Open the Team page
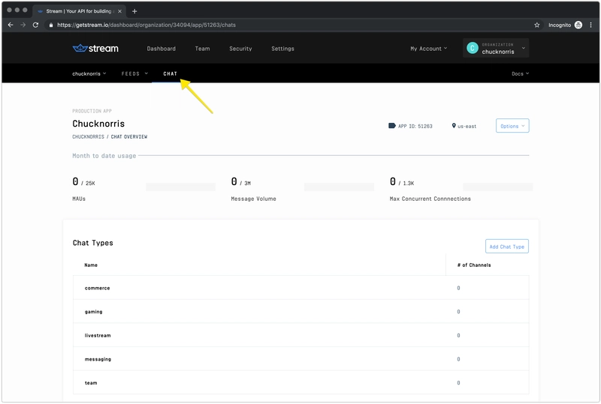This screenshot has width=601, height=404. pos(202,49)
